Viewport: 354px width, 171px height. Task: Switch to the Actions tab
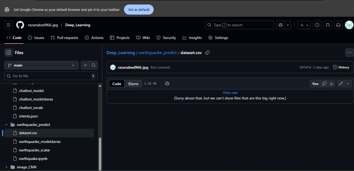[x=94, y=38]
